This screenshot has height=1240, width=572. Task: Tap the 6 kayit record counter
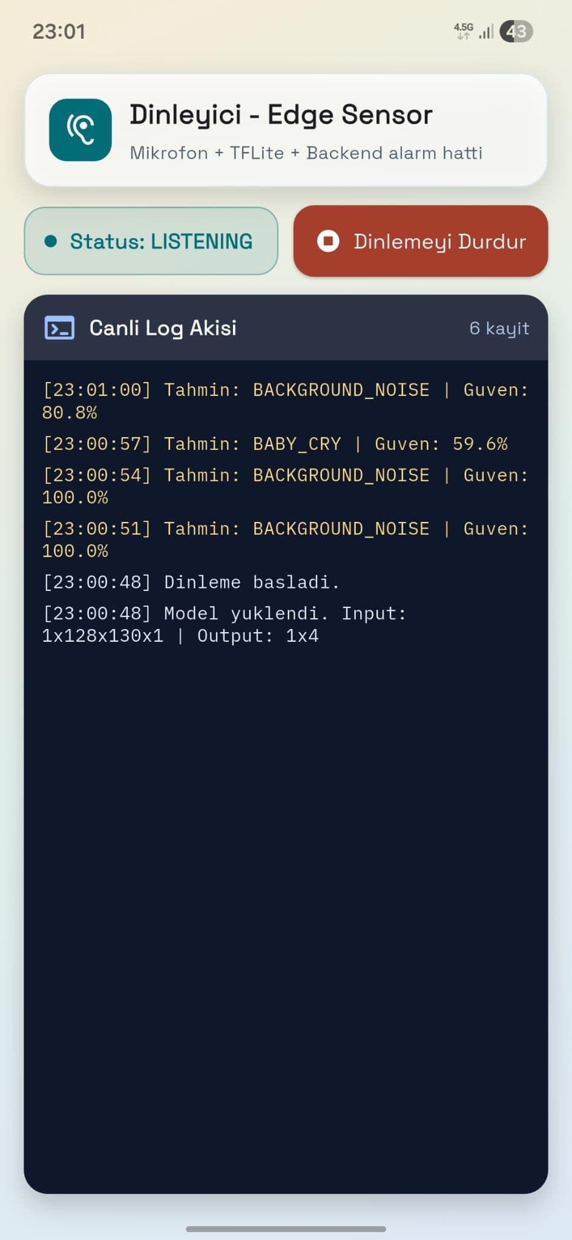[499, 328]
